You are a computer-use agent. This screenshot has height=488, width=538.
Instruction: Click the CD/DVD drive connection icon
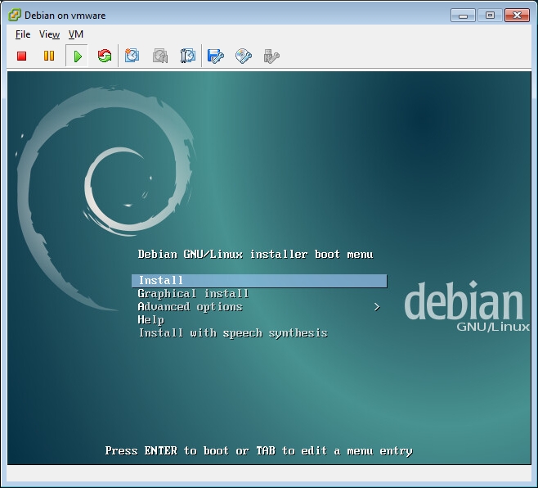click(x=244, y=56)
